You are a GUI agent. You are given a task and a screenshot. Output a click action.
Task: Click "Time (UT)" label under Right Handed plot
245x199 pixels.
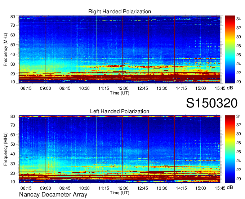120,93
